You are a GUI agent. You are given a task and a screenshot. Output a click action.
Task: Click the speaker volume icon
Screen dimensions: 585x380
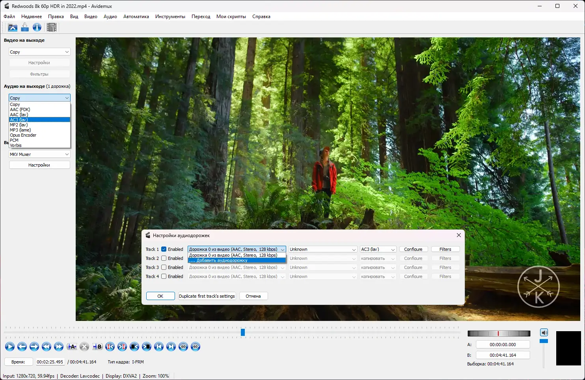(x=544, y=332)
